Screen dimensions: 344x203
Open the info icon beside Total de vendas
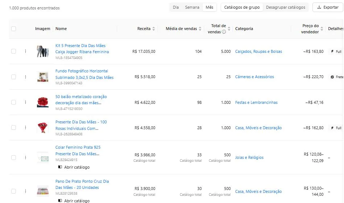pos(224,32)
